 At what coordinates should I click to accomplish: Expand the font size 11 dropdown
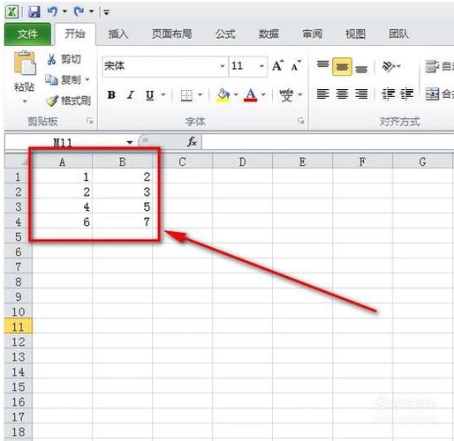261,66
